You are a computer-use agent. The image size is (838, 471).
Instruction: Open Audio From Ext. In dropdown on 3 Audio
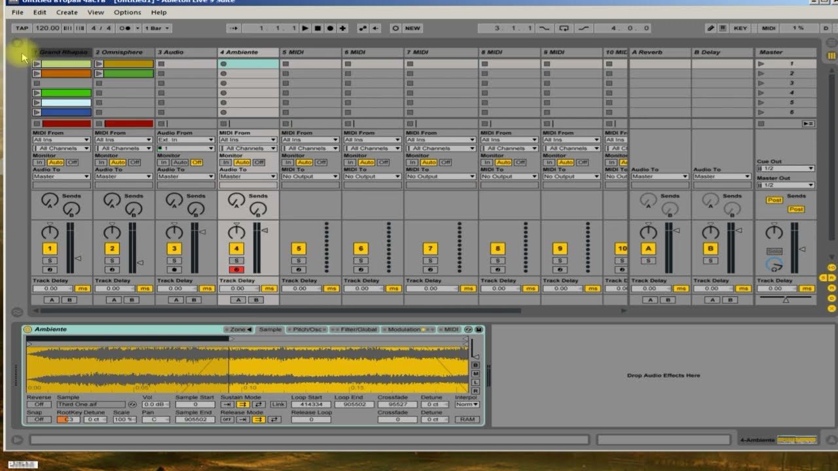(x=185, y=139)
